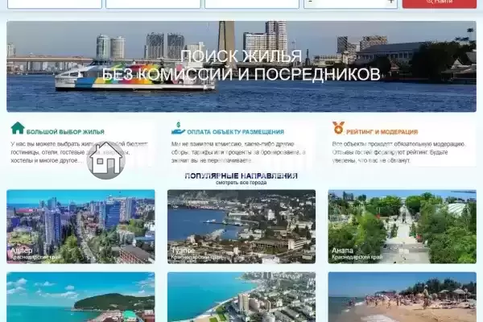Image resolution: width=483 pixels, height=322 pixels.
Task: Click the hand with dollar payment icon
Action: click(x=178, y=129)
